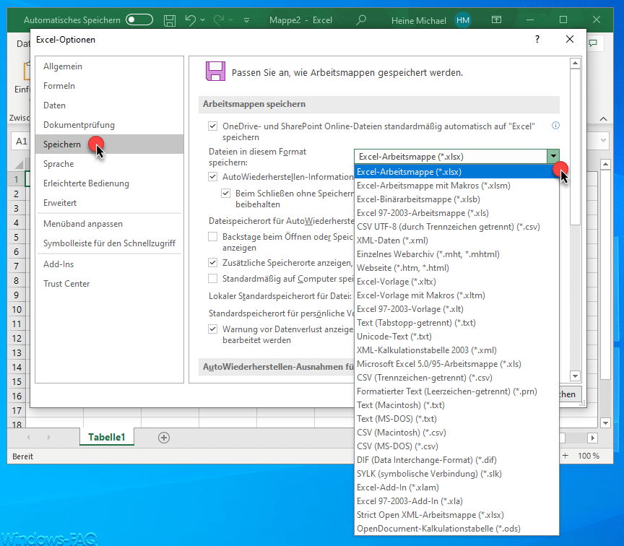Click the zoom in plus icon
This screenshot has width=624, height=546.
pos(565,456)
